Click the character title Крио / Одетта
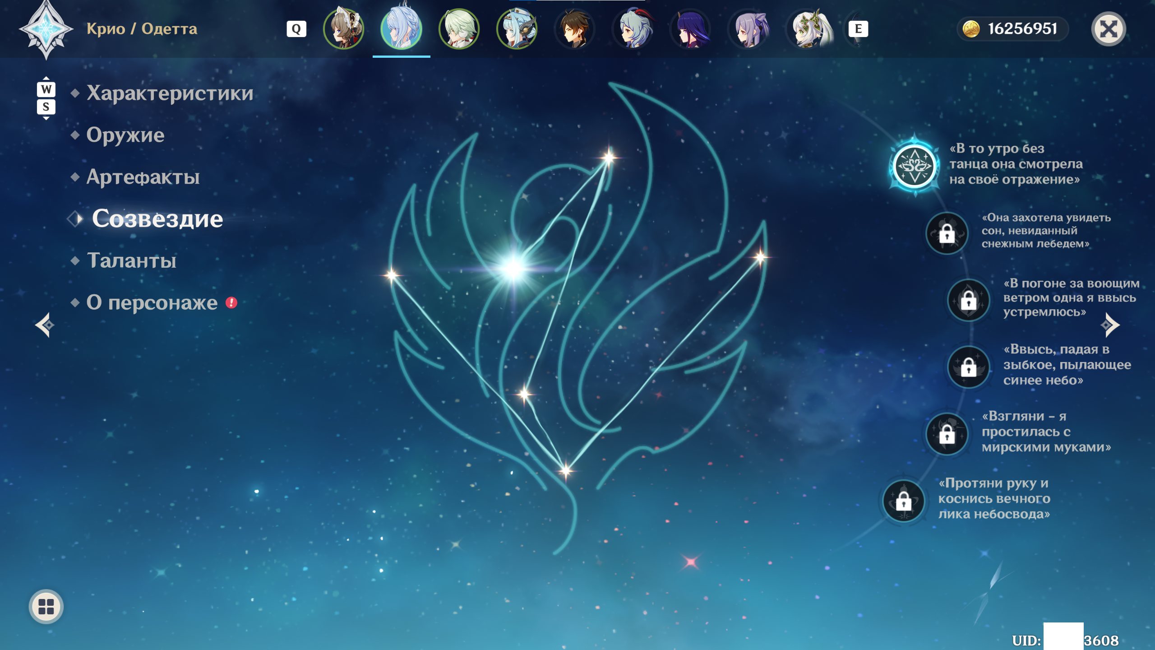1155x650 pixels. [x=142, y=29]
